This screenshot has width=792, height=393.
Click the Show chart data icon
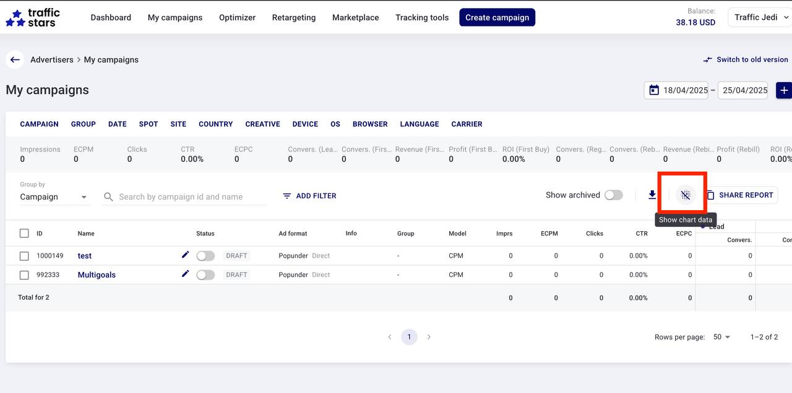[x=685, y=195]
